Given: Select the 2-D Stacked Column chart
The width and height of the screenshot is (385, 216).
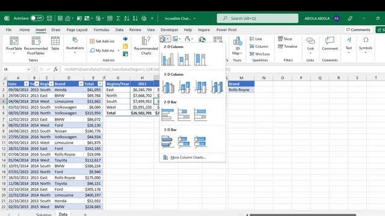Looking at the screenshot, I should point(184,59).
